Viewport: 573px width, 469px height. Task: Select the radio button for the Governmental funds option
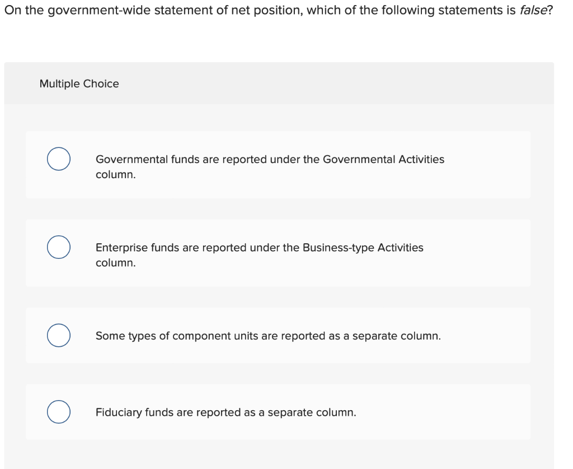pos(58,159)
